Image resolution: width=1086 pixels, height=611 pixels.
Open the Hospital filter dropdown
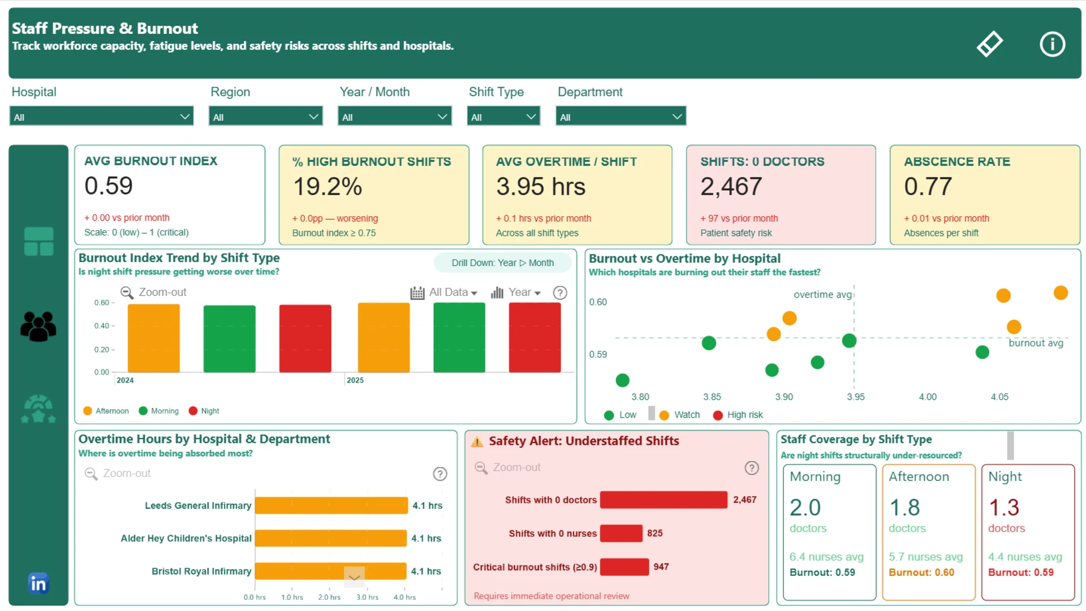coord(102,117)
